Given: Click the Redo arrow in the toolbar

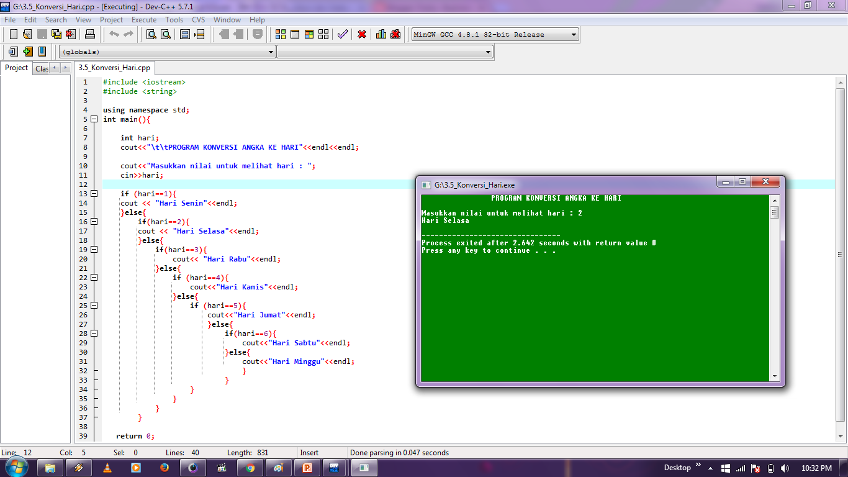Looking at the screenshot, I should pyautogui.click(x=129, y=34).
